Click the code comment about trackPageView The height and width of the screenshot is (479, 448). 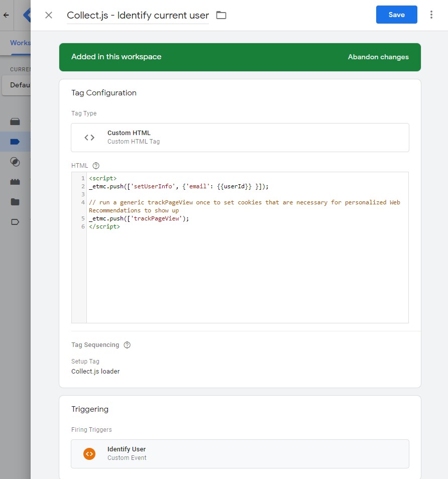[x=244, y=206]
